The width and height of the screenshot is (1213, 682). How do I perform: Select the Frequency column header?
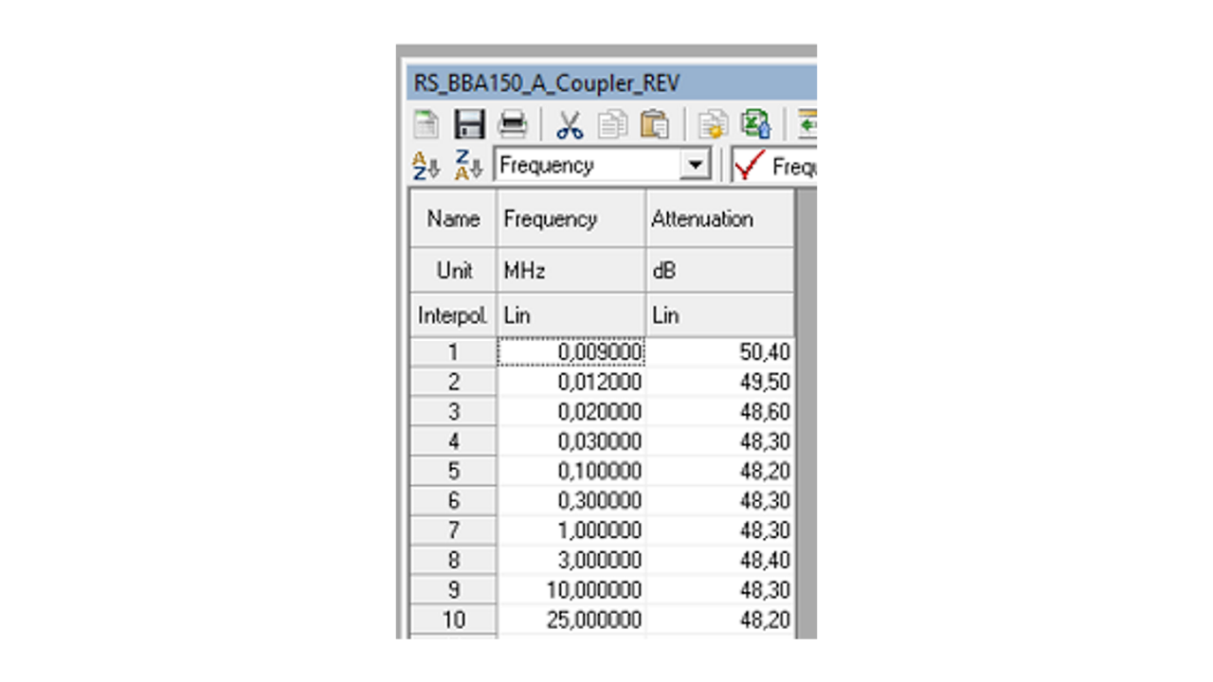tap(570, 219)
